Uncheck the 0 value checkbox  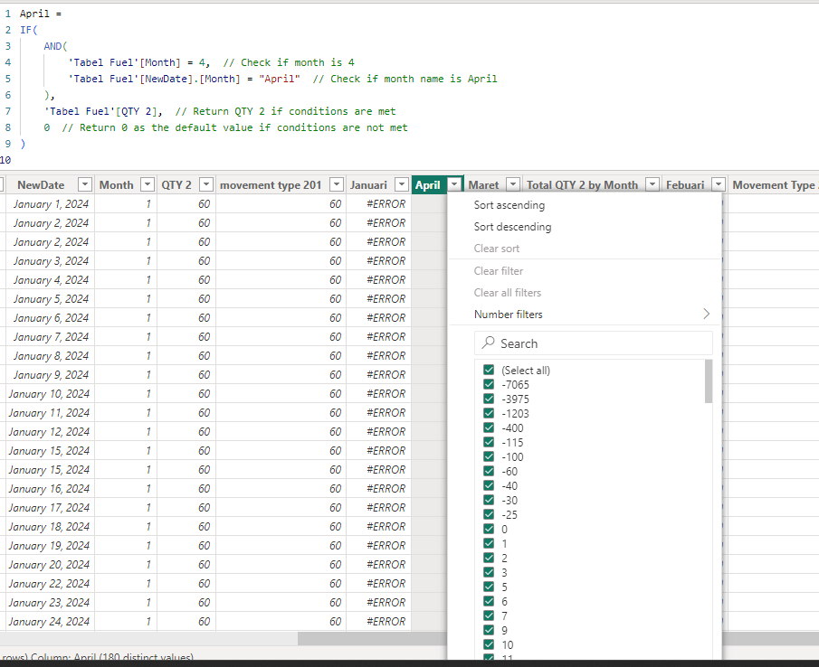[x=489, y=529]
